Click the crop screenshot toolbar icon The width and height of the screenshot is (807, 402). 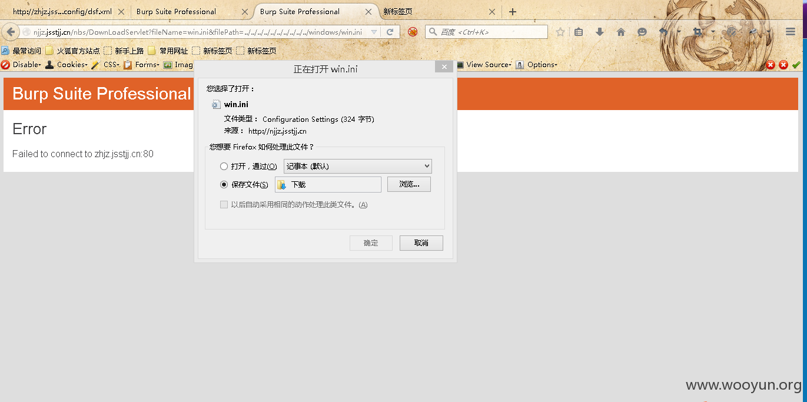tap(698, 32)
